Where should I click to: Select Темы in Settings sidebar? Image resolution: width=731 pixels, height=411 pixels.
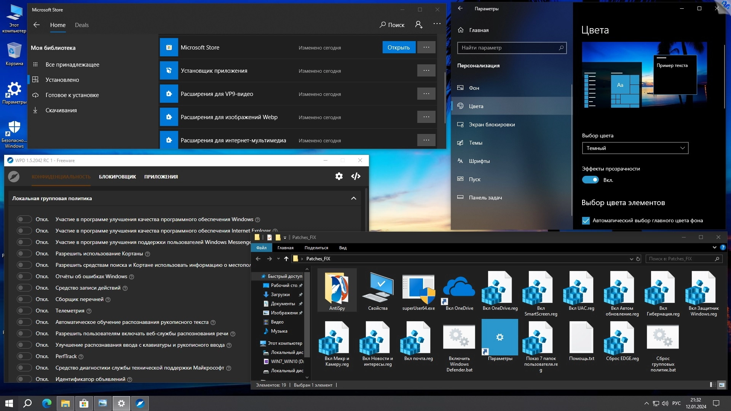[476, 143]
